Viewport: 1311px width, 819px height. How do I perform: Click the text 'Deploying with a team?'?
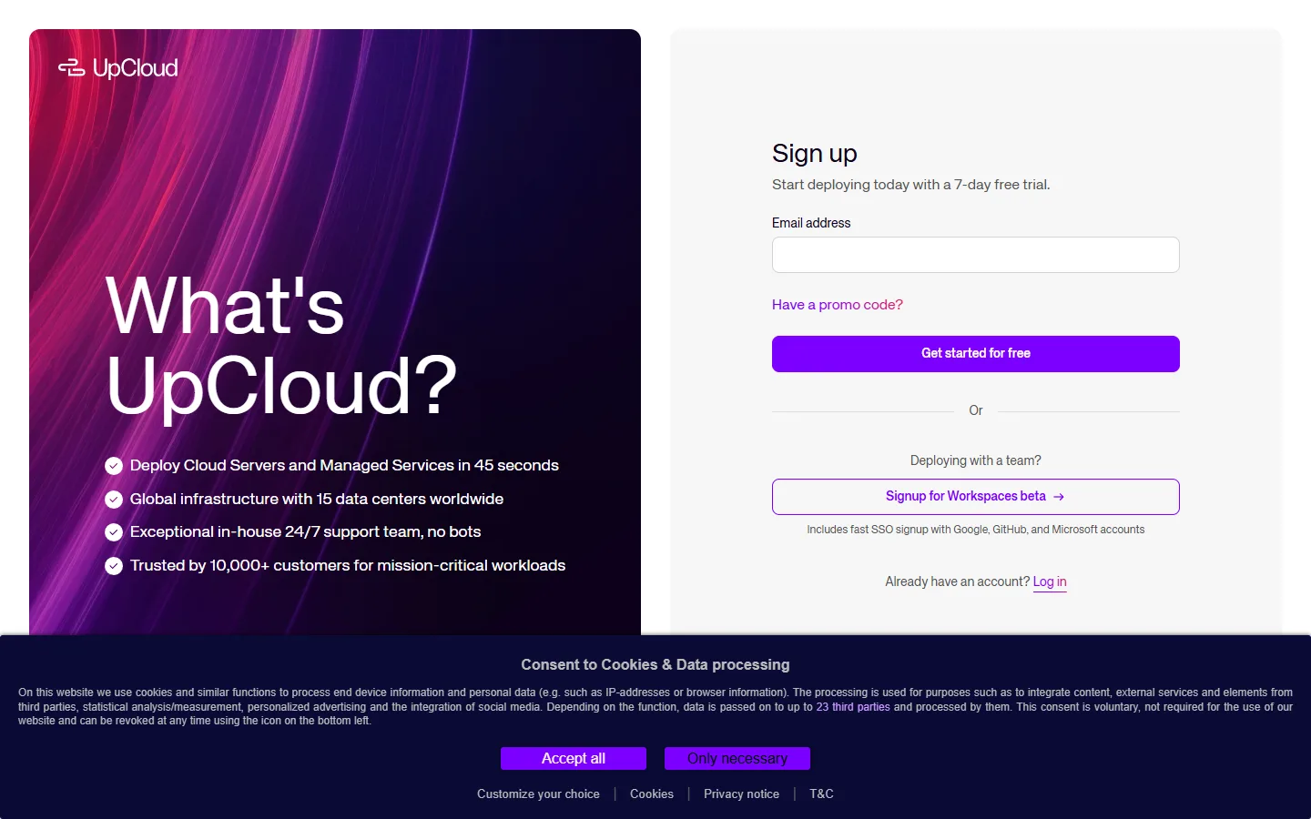(976, 460)
